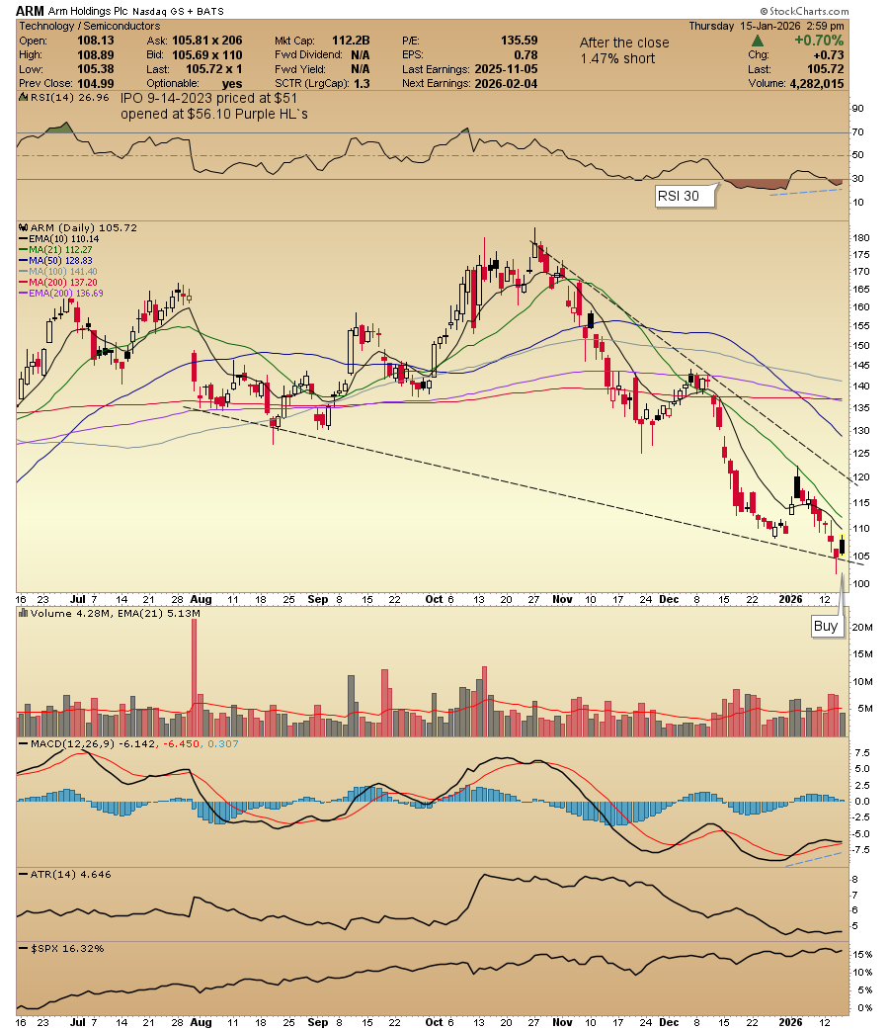Click the EMA(21) 5.13M volume label
Screen dimensions: 889x1031
(159, 613)
